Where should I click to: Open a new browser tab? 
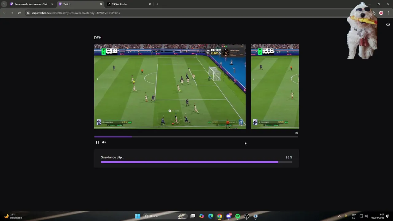157,4
